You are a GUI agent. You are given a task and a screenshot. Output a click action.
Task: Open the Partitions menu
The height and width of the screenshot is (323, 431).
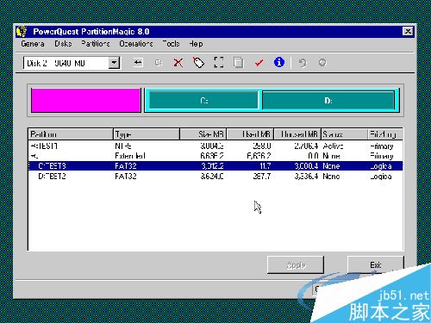tap(96, 44)
